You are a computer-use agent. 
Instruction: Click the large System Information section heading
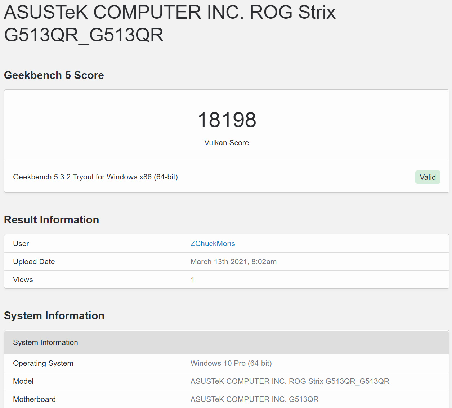[54, 315]
